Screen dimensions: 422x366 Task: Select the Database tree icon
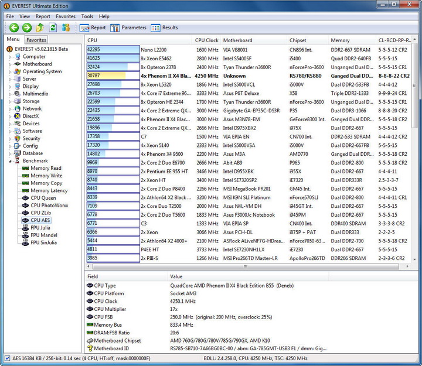coord(18,153)
